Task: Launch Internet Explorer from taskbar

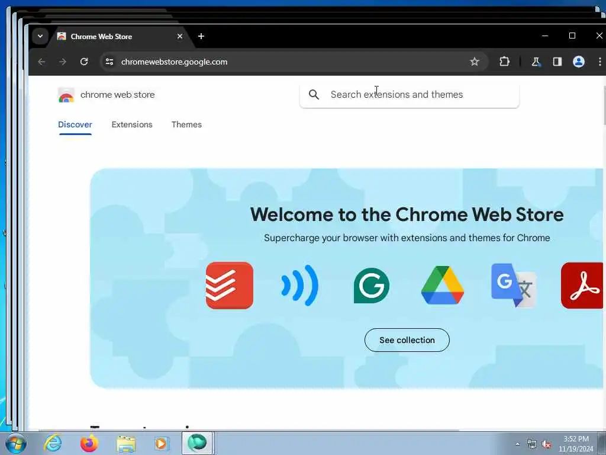Action: [x=53, y=443]
